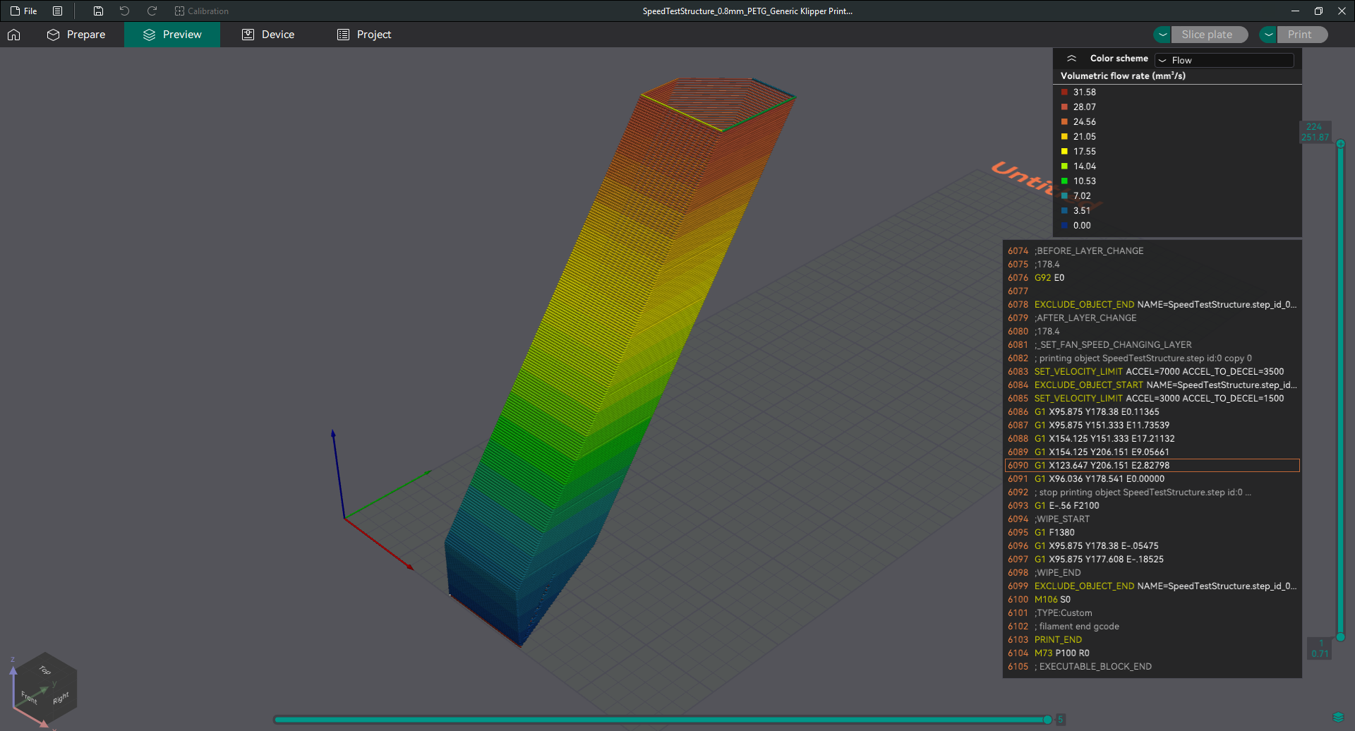Click the Save project icon
This screenshot has width=1355, height=731.
point(98,11)
